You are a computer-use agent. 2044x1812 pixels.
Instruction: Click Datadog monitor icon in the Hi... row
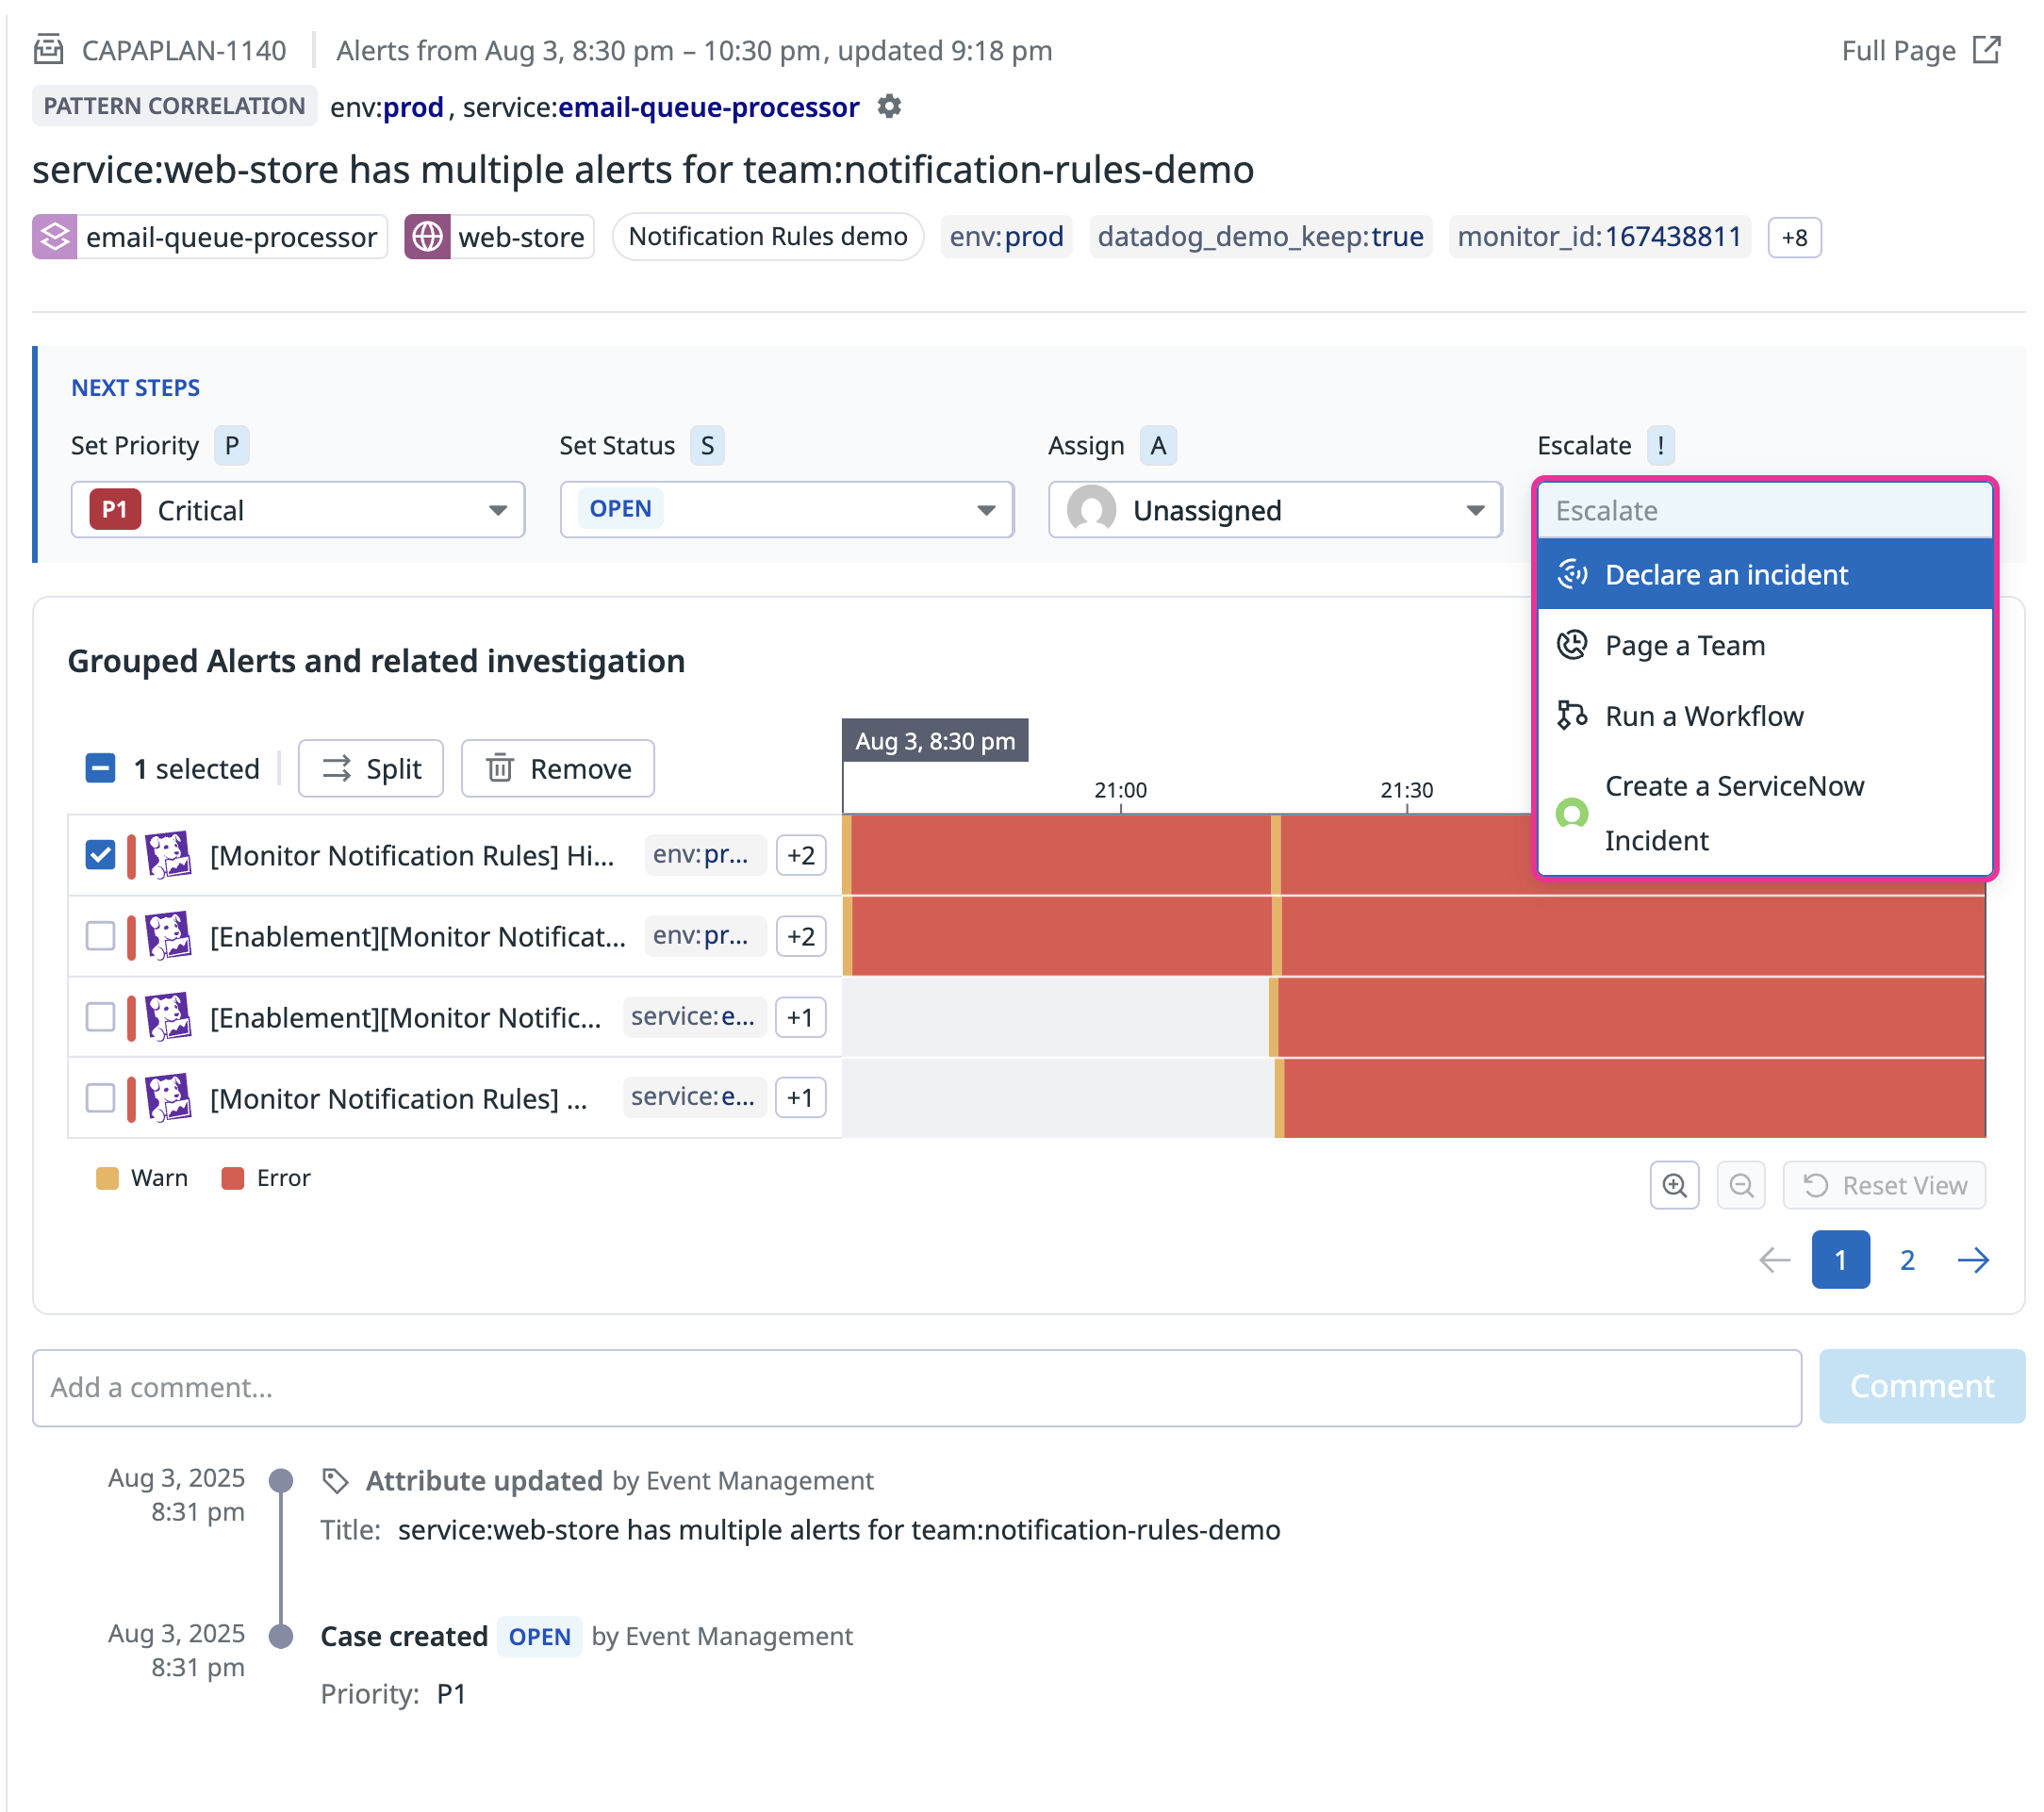coord(168,855)
